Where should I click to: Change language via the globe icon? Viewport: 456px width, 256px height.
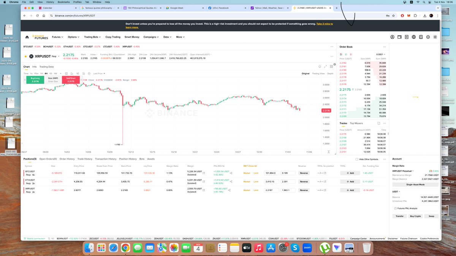coord(414,37)
